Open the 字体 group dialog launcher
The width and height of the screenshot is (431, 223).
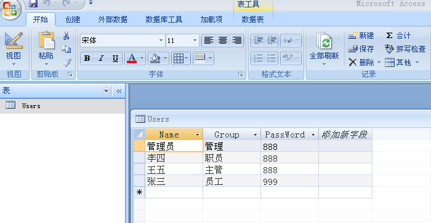pos(241,74)
